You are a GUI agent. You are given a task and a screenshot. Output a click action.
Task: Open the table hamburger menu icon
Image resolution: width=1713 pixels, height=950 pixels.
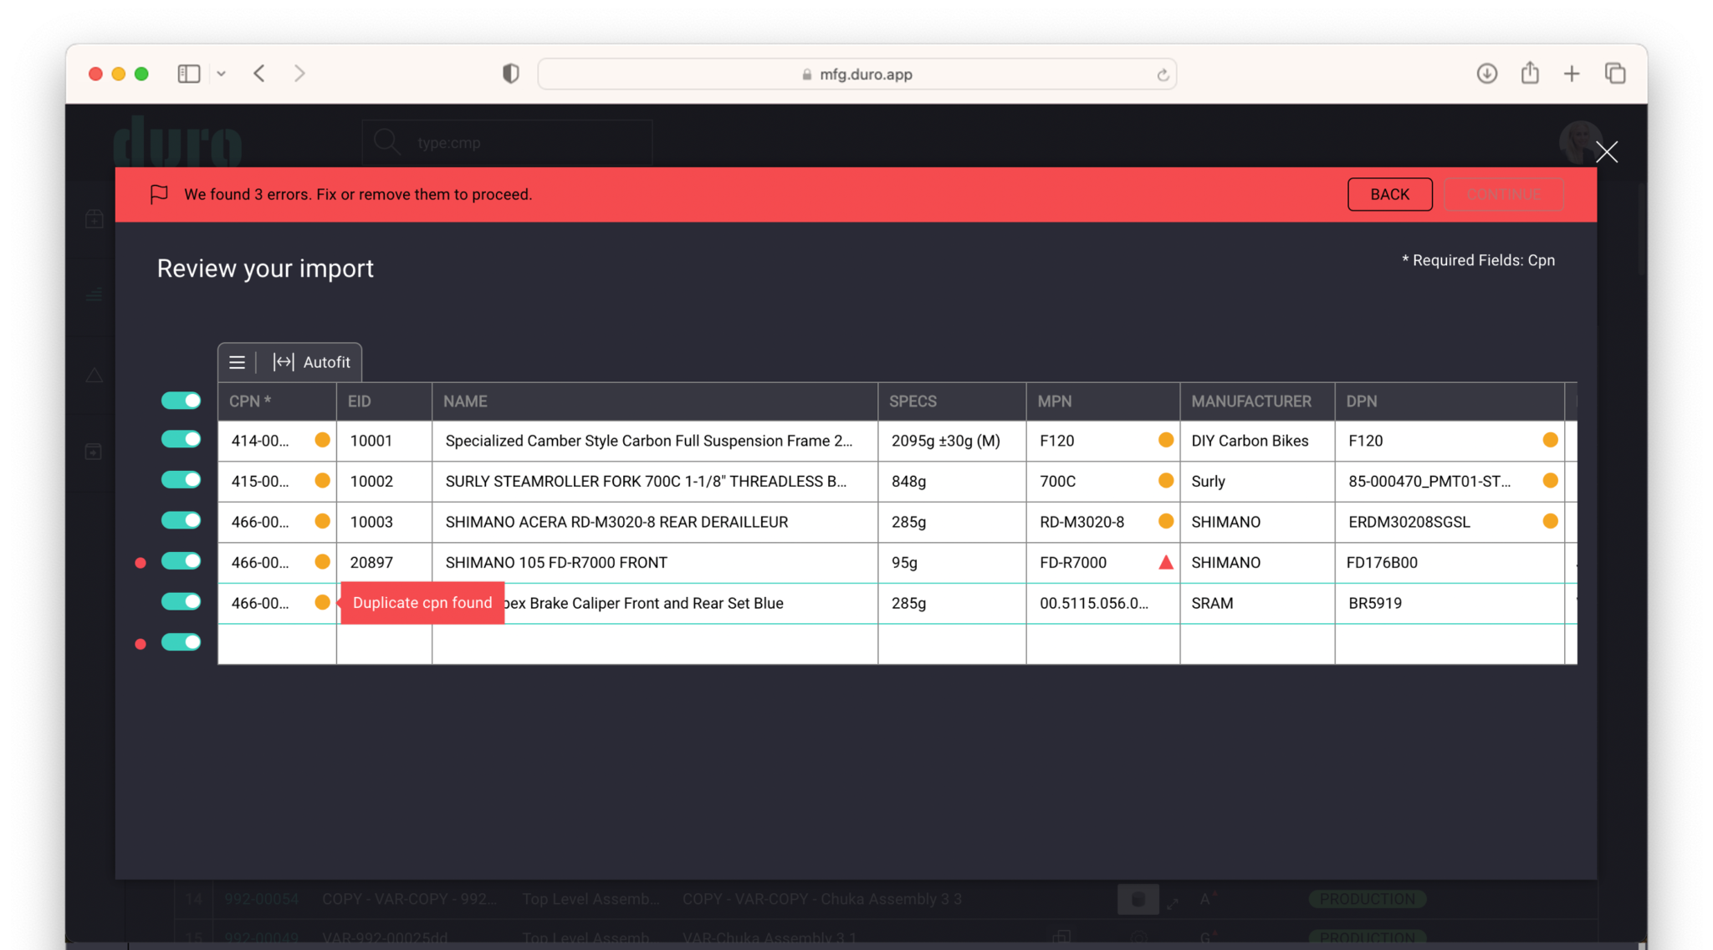pos(237,362)
